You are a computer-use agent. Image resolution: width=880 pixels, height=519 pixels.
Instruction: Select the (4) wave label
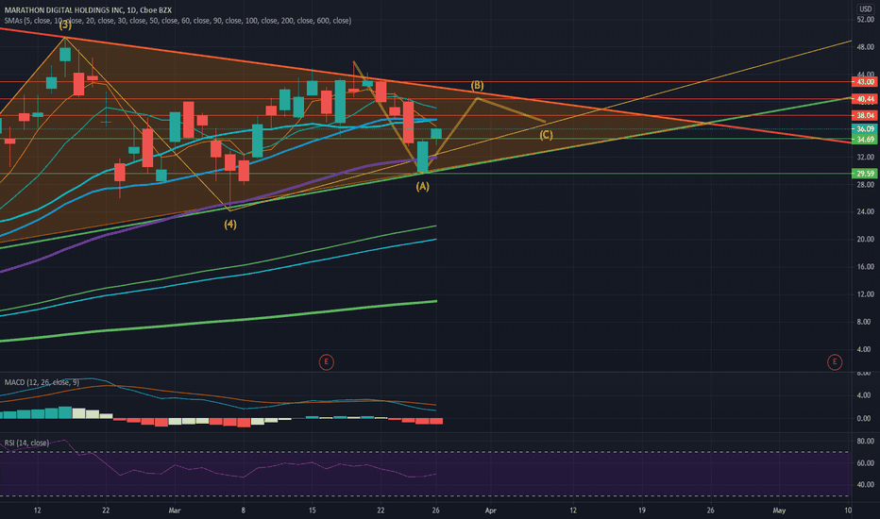point(230,225)
